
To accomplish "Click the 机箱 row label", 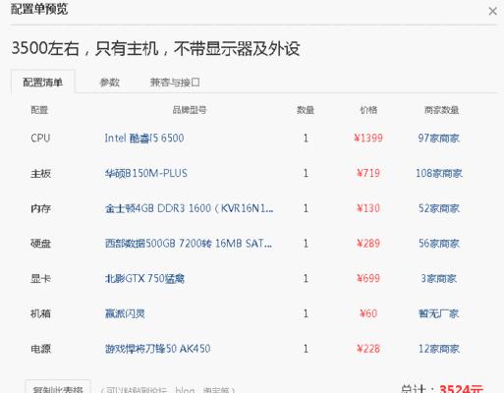I will click(40, 313).
